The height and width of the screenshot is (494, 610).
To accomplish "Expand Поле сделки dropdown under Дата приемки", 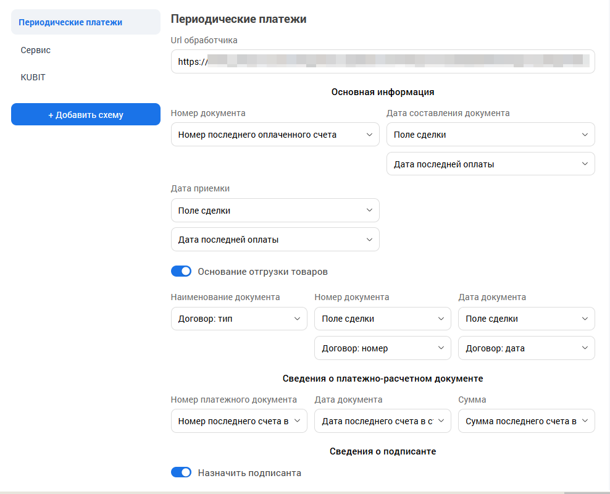I will tap(275, 211).
